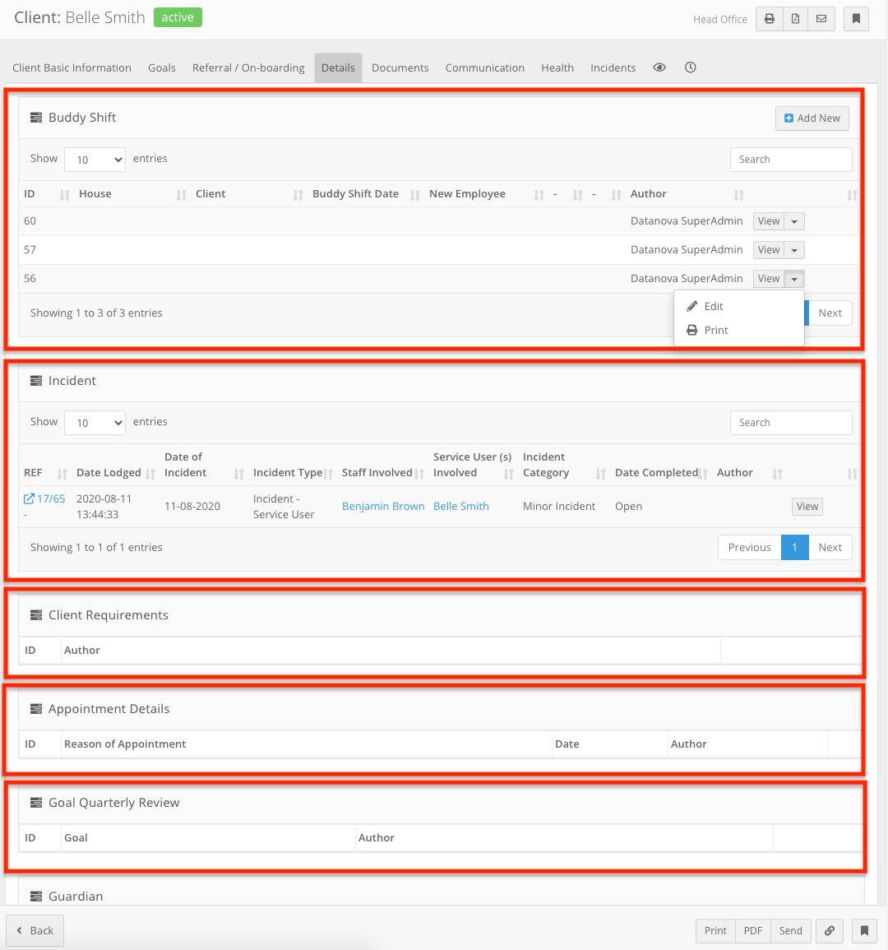
Task: Go Back using the bottom-left button
Action: 35,930
